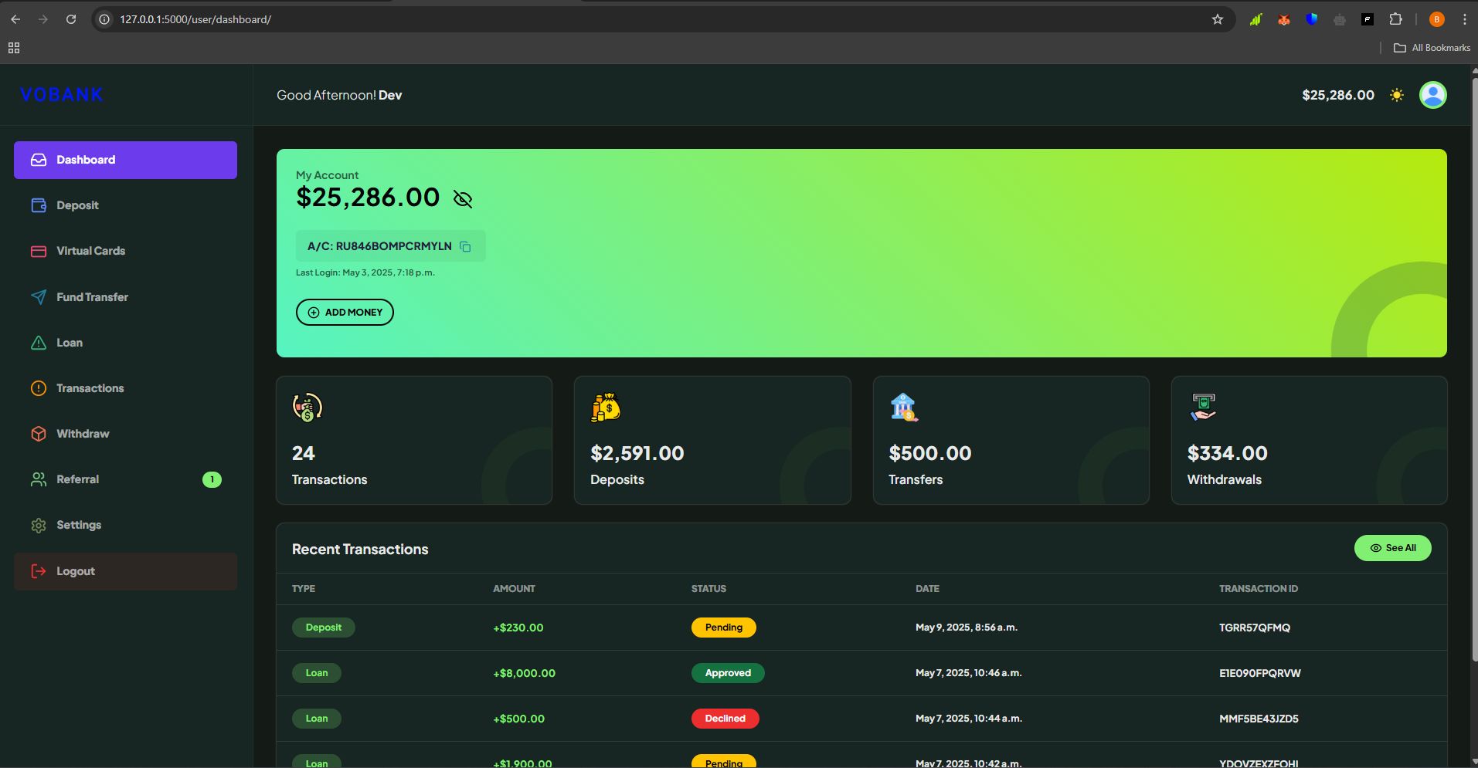Click the +$8,000.00 loan amount

click(x=524, y=673)
